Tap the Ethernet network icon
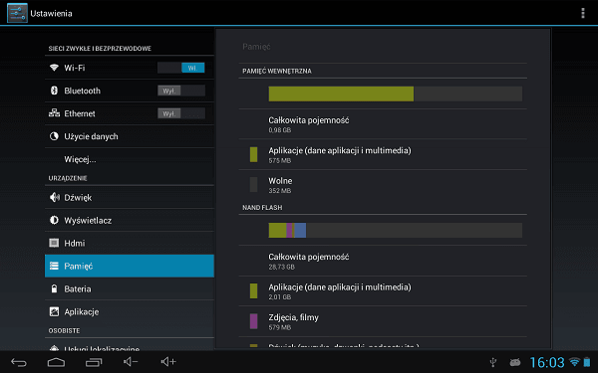 (54, 113)
